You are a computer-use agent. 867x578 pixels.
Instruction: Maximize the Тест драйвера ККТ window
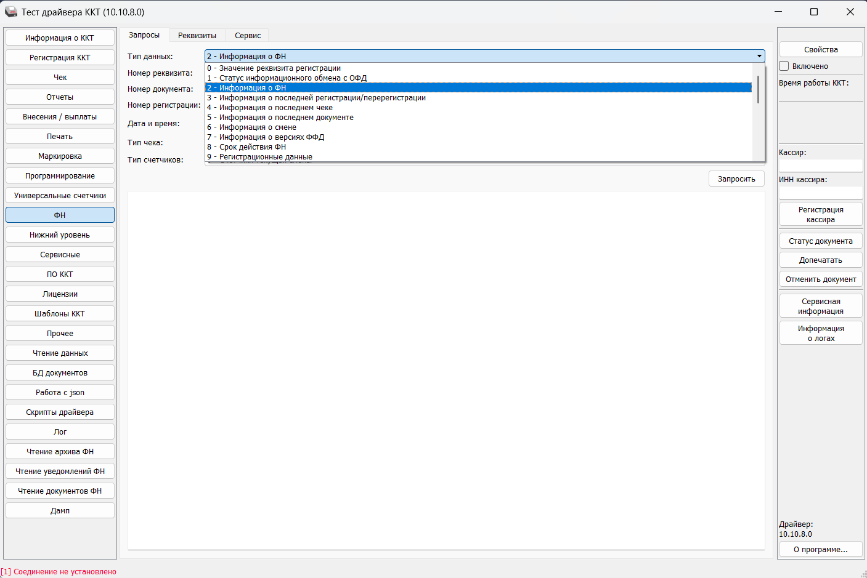tap(814, 12)
